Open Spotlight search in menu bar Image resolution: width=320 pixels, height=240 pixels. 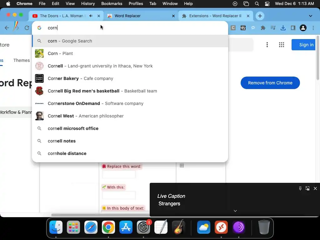(x=257, y=4)
